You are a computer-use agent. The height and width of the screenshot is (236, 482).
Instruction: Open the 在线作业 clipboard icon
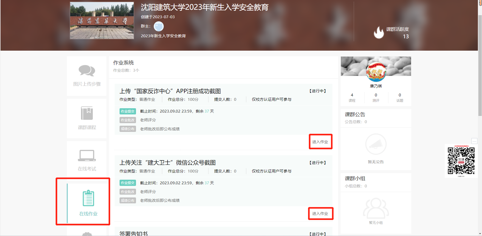pyautogui.click(x=88, y=198)
